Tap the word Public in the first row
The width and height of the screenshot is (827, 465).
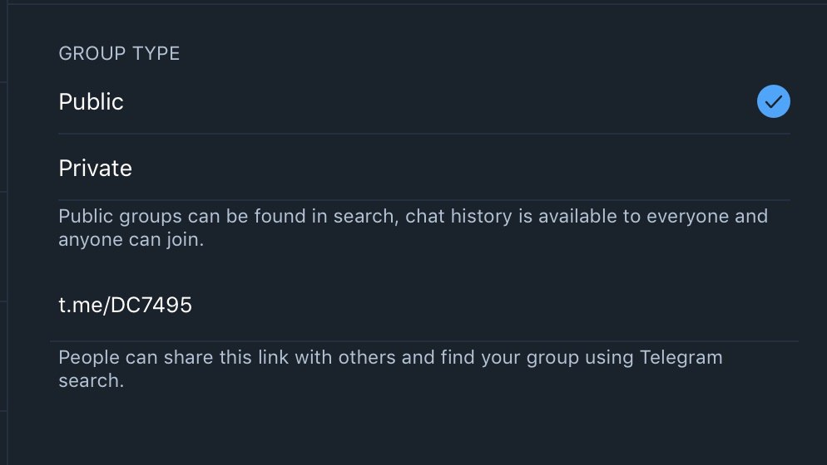(x=92, y=101)
